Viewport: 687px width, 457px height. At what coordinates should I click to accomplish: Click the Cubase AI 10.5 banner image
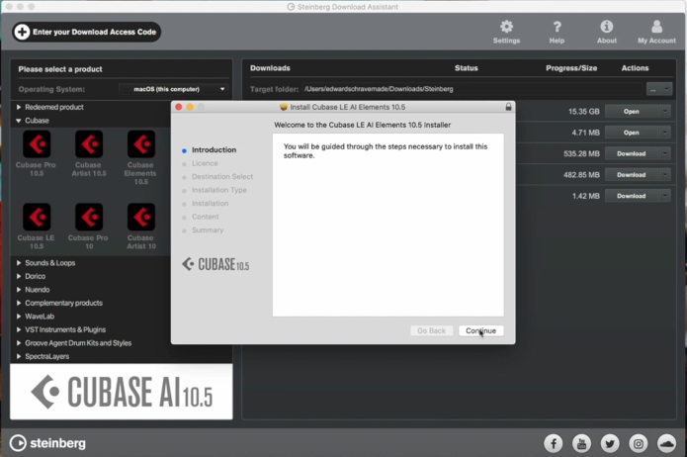pyautogui.click(x=122, y=392)
